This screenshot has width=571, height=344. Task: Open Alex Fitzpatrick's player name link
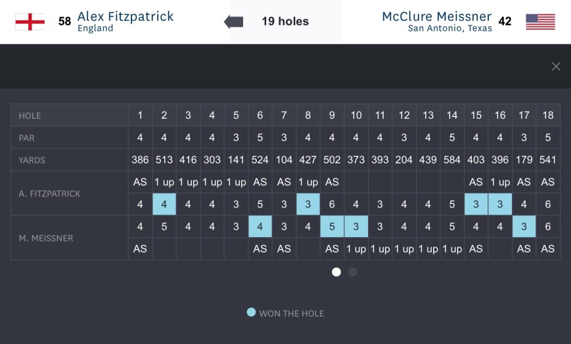click(x=126, y=16)
